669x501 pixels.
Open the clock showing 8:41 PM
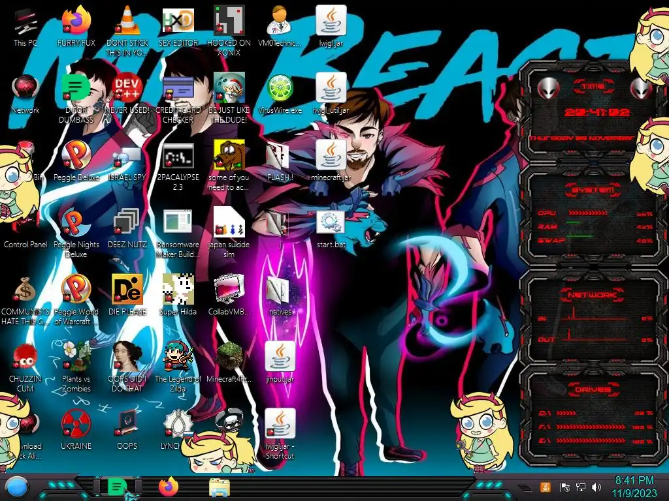[634, 487]
